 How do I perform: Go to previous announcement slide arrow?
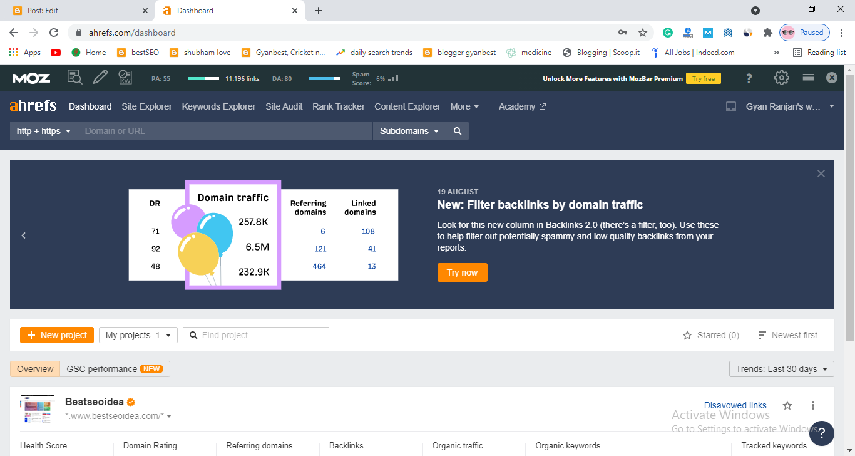click(x=24, y=236)
